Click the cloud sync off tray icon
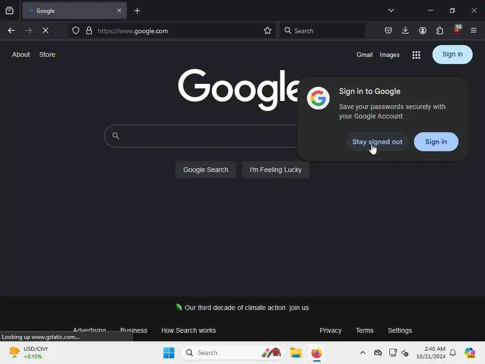Screen dimensions: 485x364 (x=377, y=353)
